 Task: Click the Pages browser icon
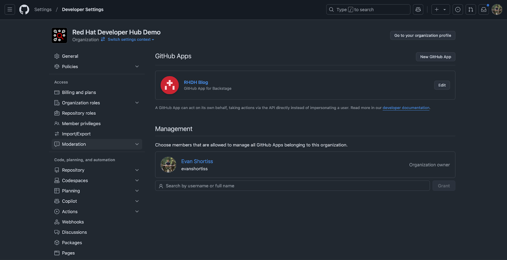pyautogui.click(x=57, y=253)
